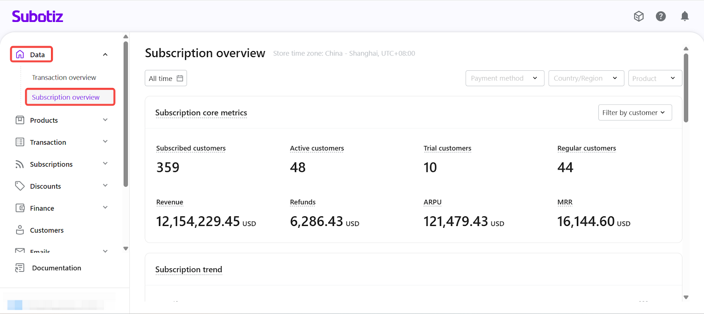The height and width of the screenshot is (314, 704).
Task: Collapse the Data menu chevron
Action: point(105,55)
